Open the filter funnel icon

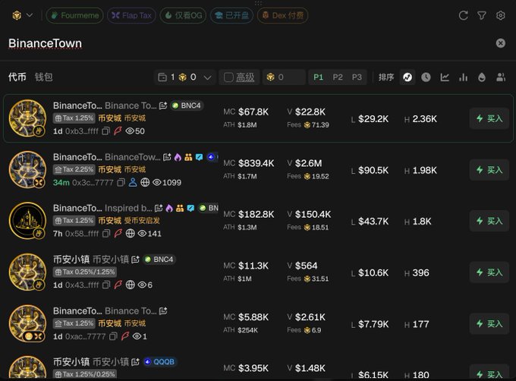[x=482, y=15]
